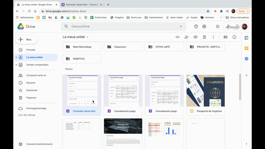265x149 pixels.
Task: Click the search magnifier icon
Action: click(66, 26)
